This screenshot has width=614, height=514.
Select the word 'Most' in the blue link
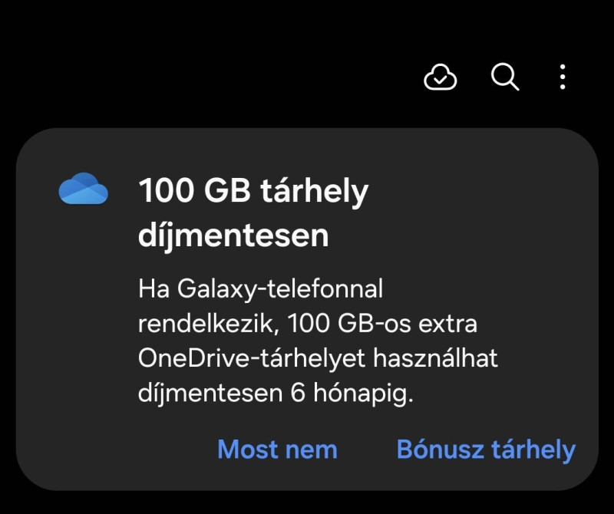247,450
